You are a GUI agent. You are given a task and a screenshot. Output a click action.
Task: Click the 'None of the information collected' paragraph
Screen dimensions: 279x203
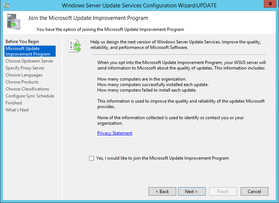[x=171, y=120]
